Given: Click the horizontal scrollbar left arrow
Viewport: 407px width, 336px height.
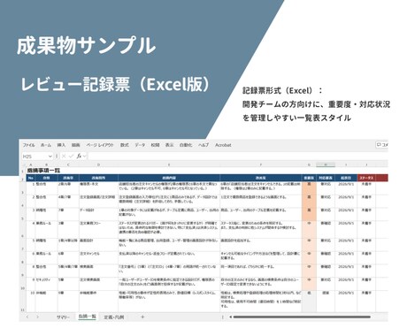Looking at the screenshot, I should pos(230,317).
